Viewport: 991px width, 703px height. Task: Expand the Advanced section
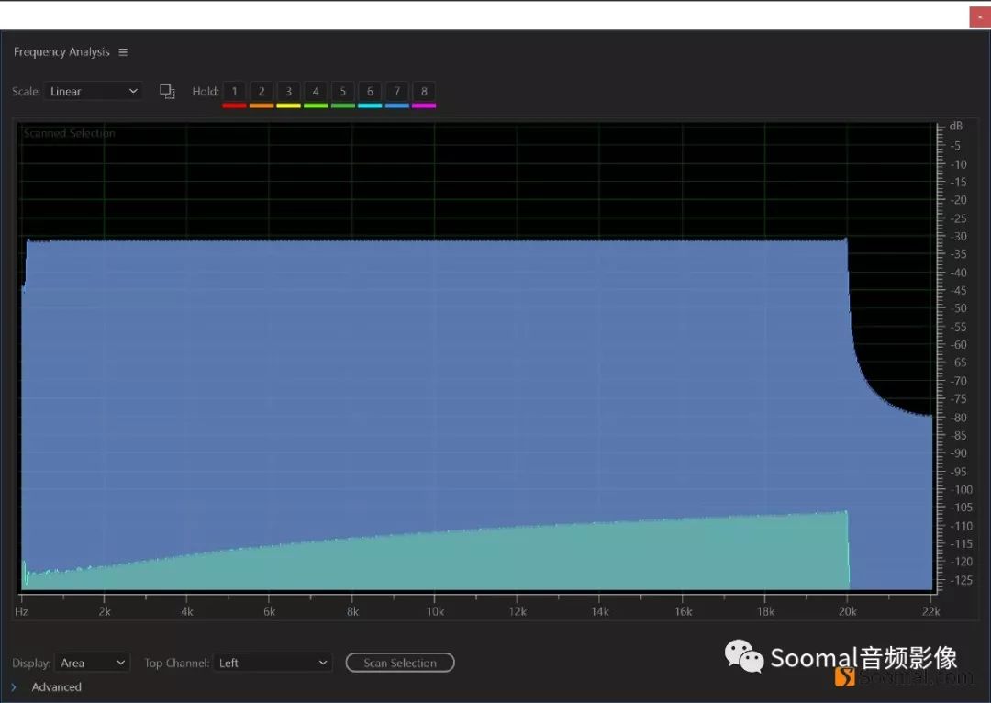(14, 687)
